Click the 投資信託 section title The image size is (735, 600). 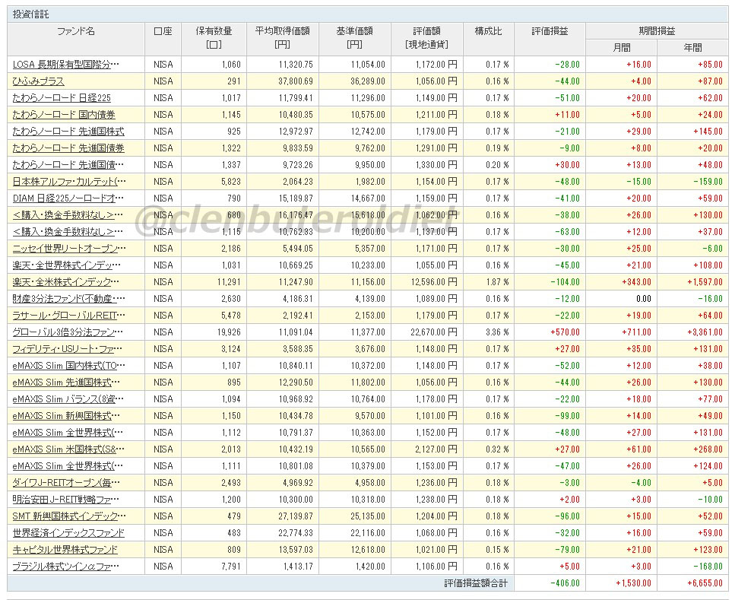pyautogui.click(x=30, y=14)
